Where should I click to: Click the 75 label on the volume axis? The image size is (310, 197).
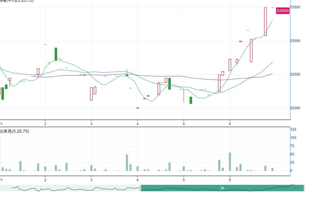pos(292,146)
